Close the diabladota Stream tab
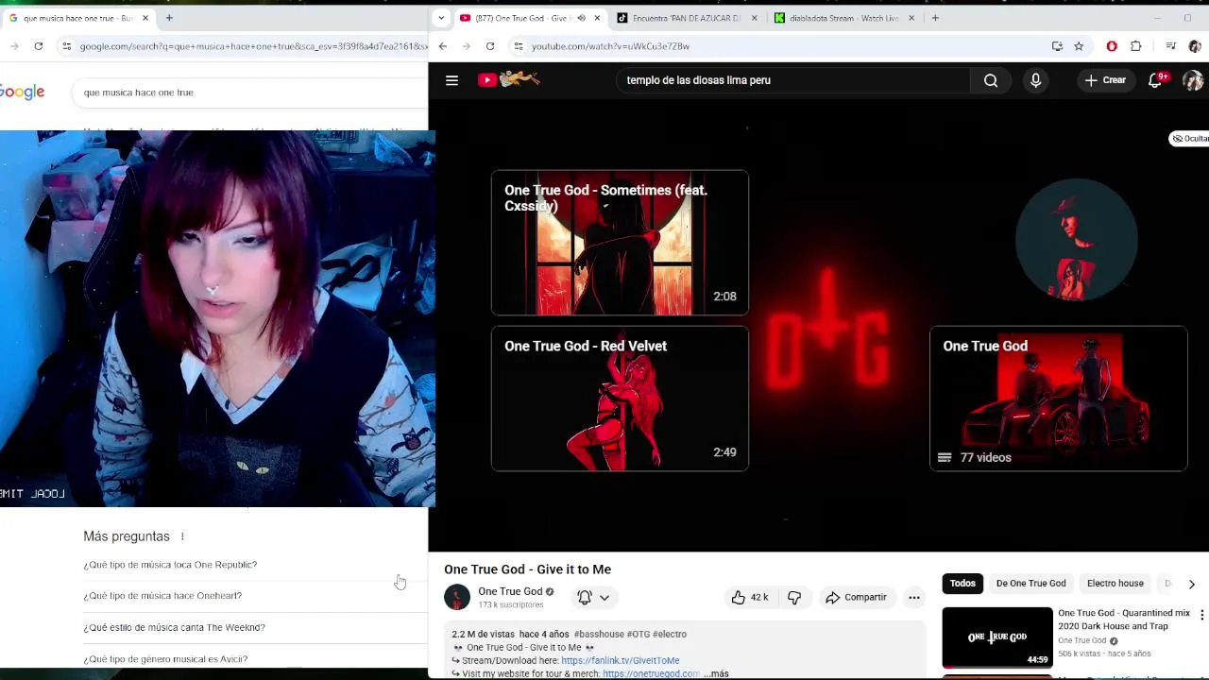The height and width of the screenshot is (680, 1209). click(x=911, y=18)
